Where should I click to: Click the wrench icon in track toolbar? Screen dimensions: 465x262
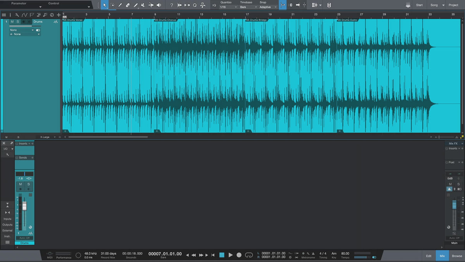coord(17,15)
